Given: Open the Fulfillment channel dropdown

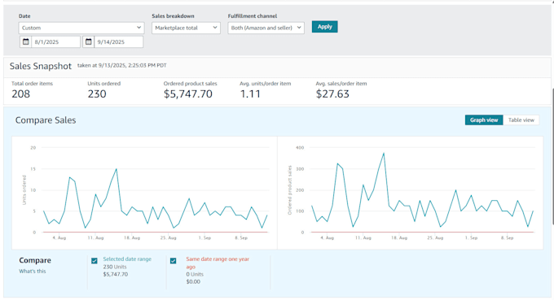Looking at the screenshot, I should pos(266,28).
